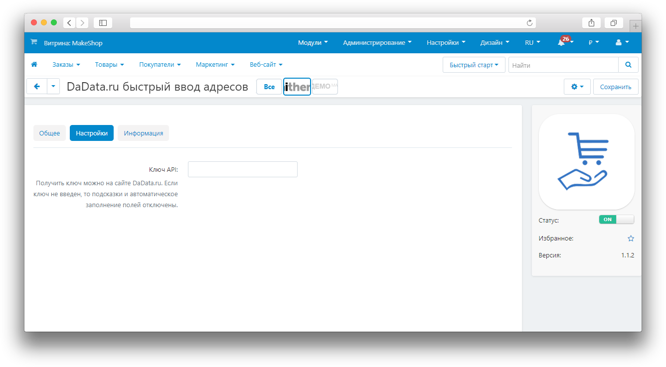The image size is (666, 367).
Task: Click the home icon in navigation bar
Action: 34,65
